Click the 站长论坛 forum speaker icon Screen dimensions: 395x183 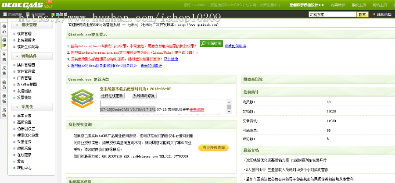click(x=373, y=14)
